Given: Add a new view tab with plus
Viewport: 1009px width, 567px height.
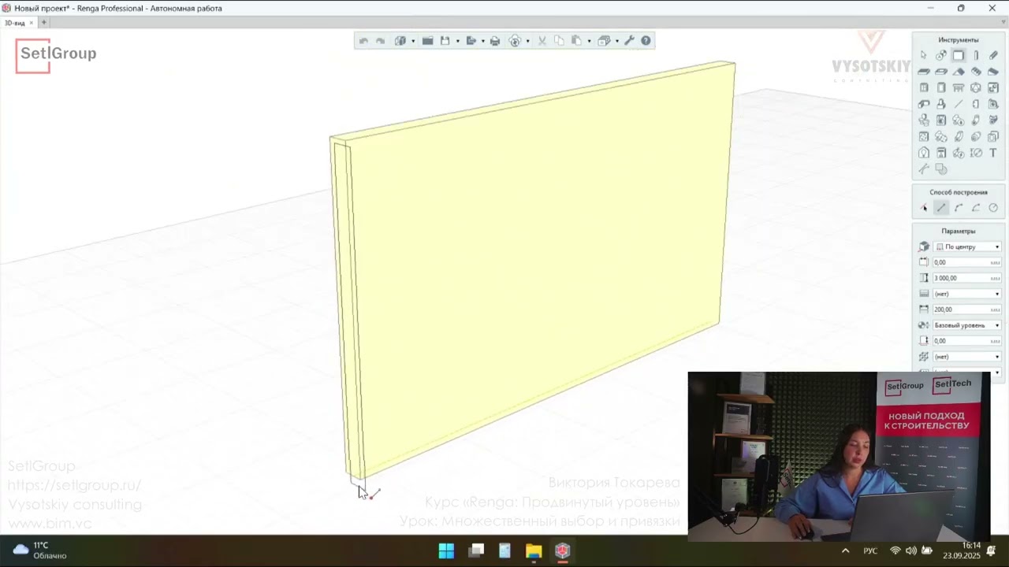Looking at the screenshot, I should pyautogui.click(x=44, y=23).
